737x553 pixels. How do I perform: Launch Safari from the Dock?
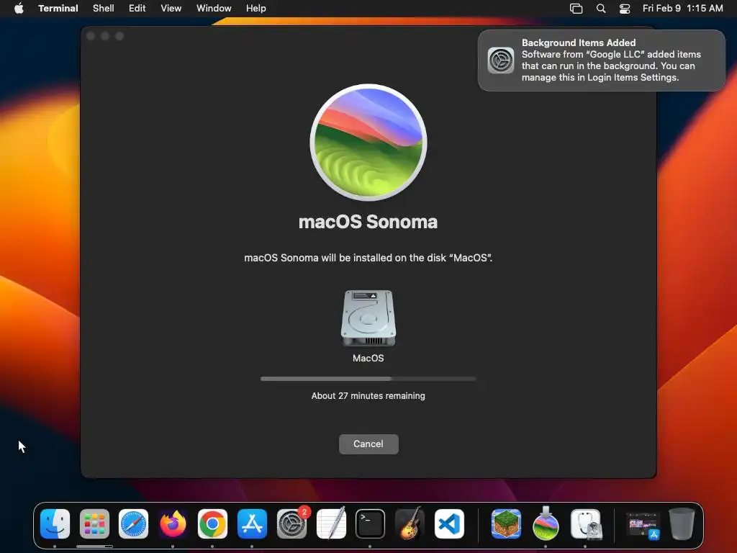pos(133,524)
